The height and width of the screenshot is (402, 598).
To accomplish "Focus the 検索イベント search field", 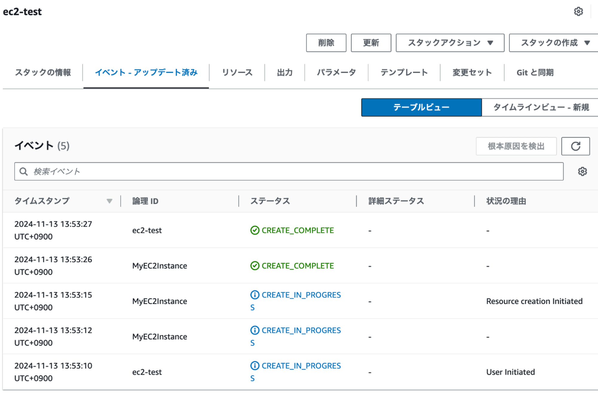I will 289,172.
